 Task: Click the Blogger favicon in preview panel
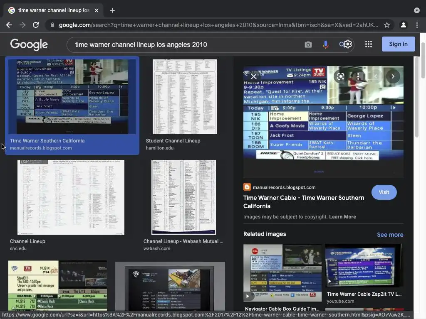[x=247, y=187]
